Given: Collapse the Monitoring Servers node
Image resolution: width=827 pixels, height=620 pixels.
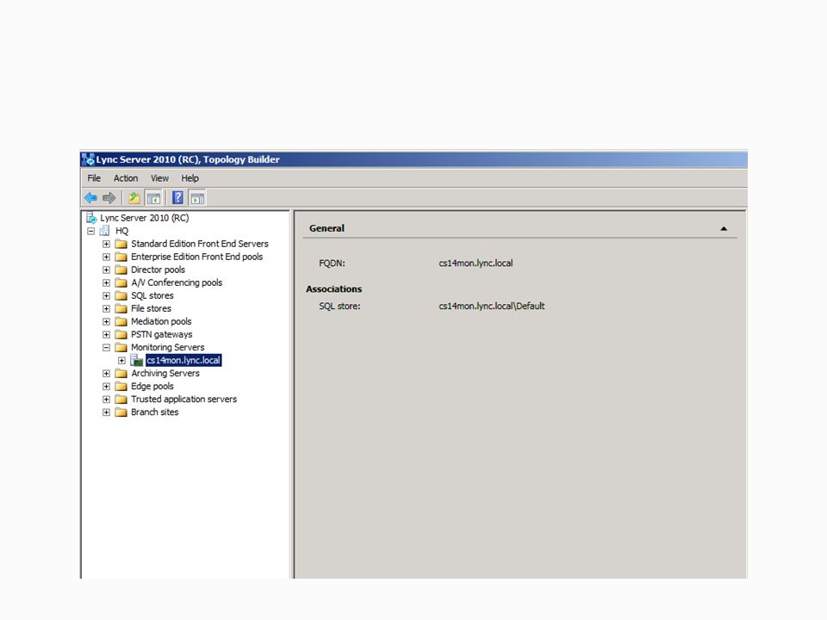Looking at the screenshot, I should coord(107,347).
